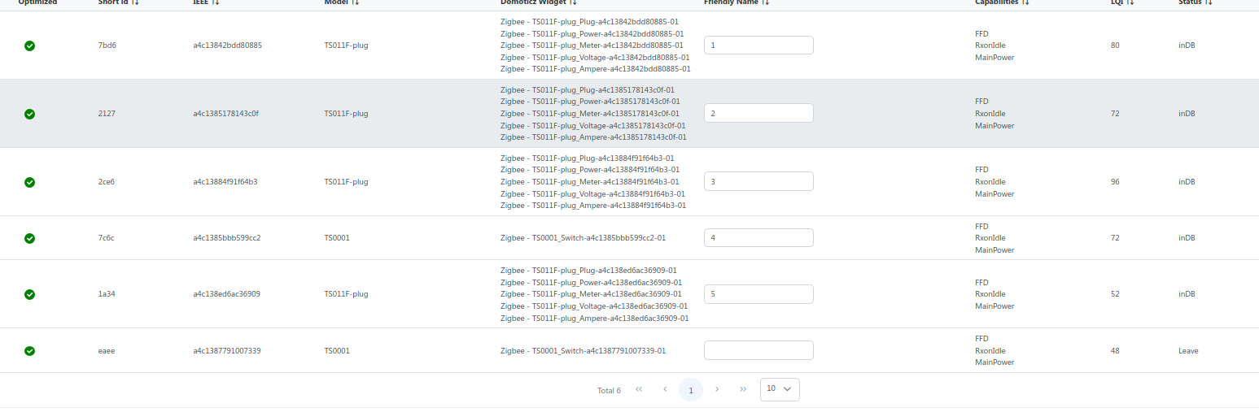Viewport: 1259px width, 412px height.
Task: Click TS0001 model in row eaee
Action: click(337, 351)
